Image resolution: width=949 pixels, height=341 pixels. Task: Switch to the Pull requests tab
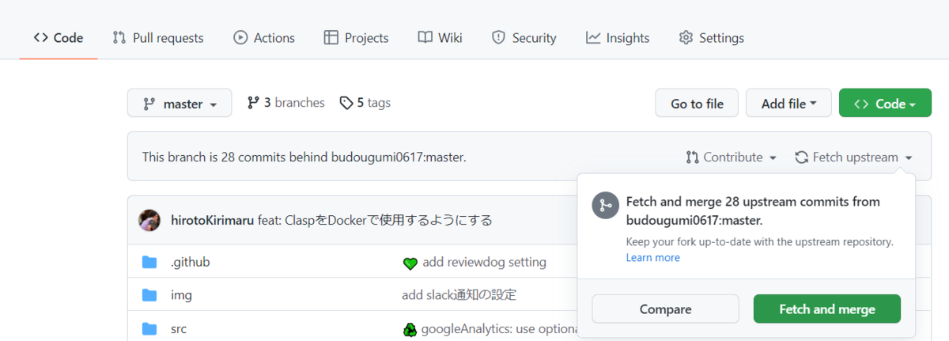tap(158, 38)
